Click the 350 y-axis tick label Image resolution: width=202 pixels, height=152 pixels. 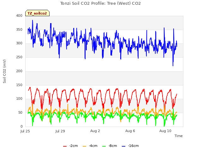coord(19,29)
